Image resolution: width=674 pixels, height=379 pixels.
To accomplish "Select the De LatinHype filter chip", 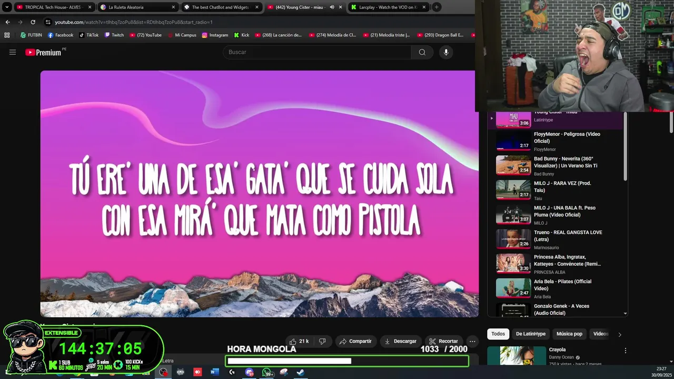I will click(x=530, y=334).
